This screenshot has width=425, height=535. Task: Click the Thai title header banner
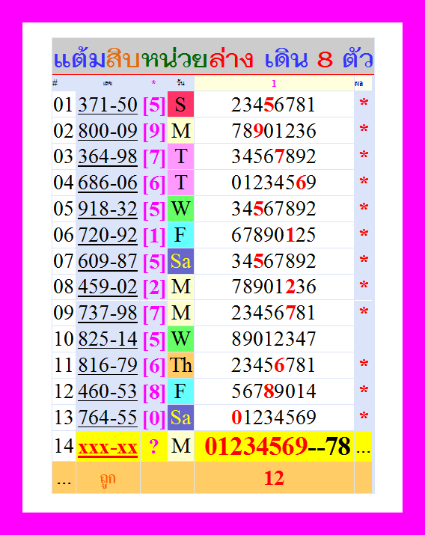pyautogui.click(x=213, y=56)
